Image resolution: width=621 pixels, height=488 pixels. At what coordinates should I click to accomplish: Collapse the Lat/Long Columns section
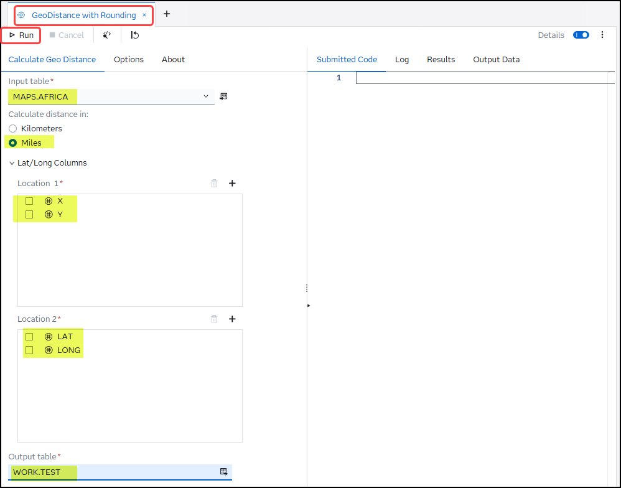click(x=12, y=163)
